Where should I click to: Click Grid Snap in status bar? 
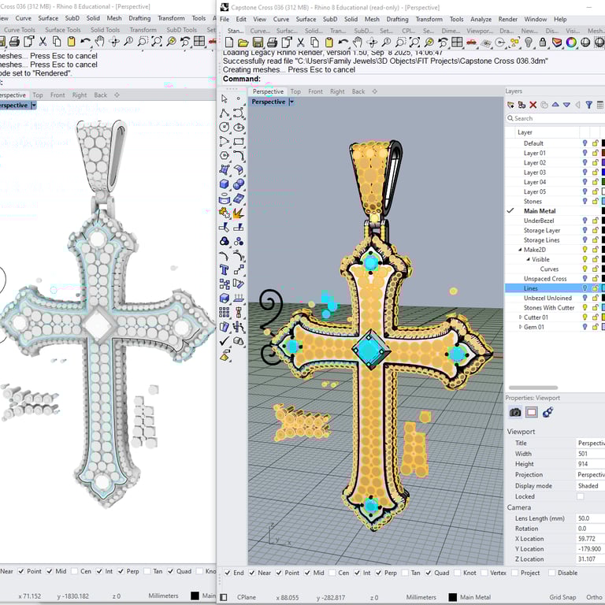563,597
